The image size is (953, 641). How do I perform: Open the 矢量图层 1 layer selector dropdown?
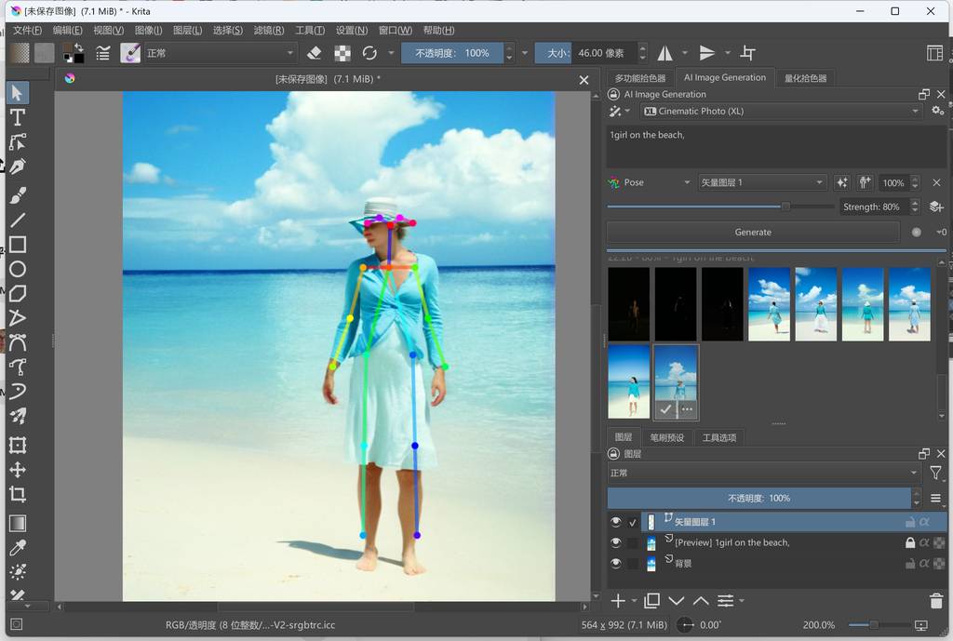(x=762, y=182)
